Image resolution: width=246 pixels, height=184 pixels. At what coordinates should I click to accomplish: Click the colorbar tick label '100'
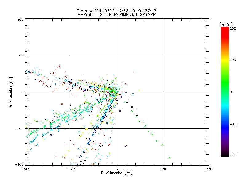pos(233,60)
